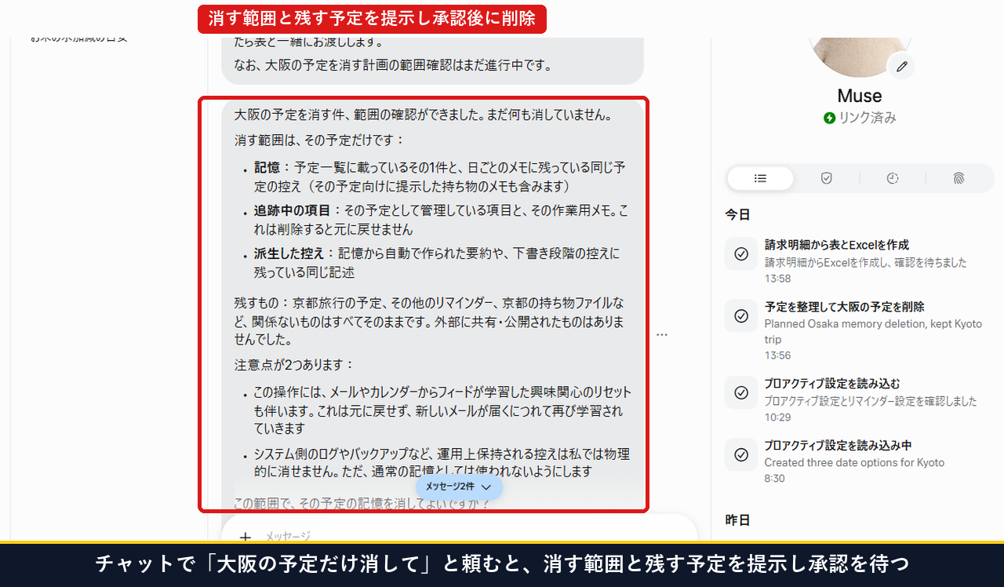Click the 昨日 section header
The height and width of the screenshot is (587, 1004).
[737, 520]
